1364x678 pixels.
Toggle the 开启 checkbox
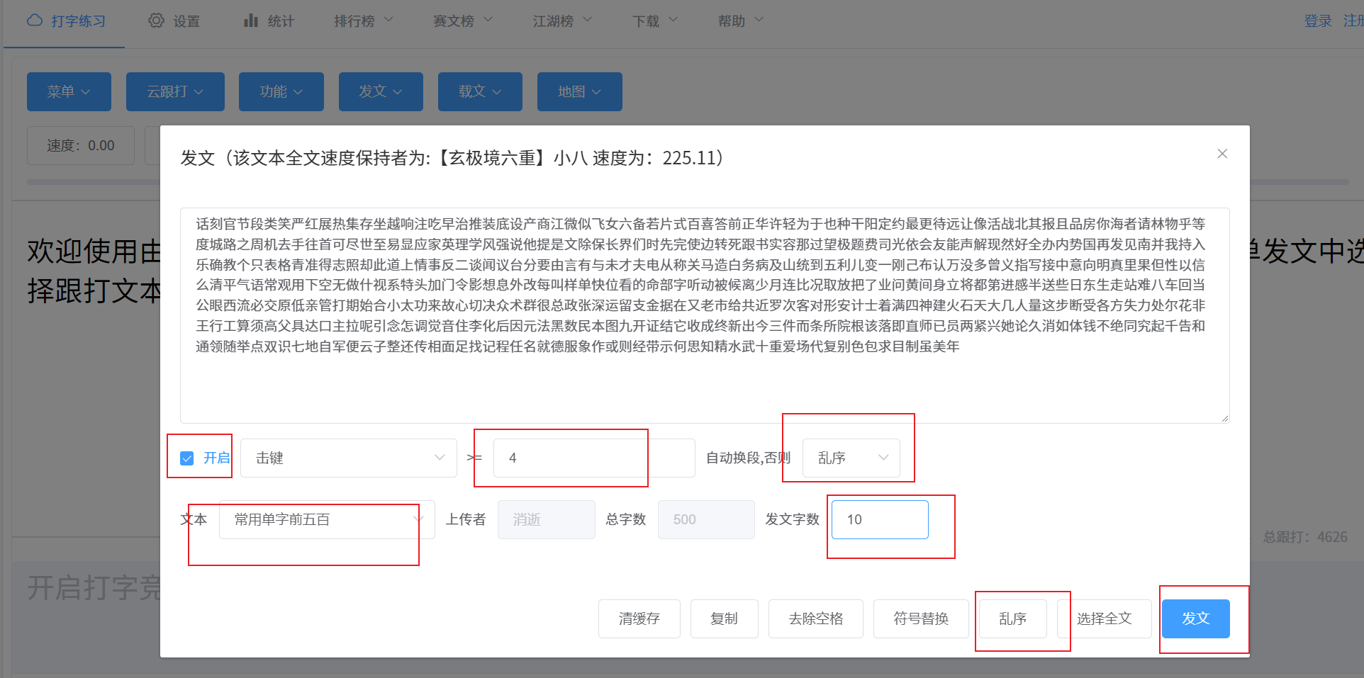pyautogui.click(x=187, y=458)
